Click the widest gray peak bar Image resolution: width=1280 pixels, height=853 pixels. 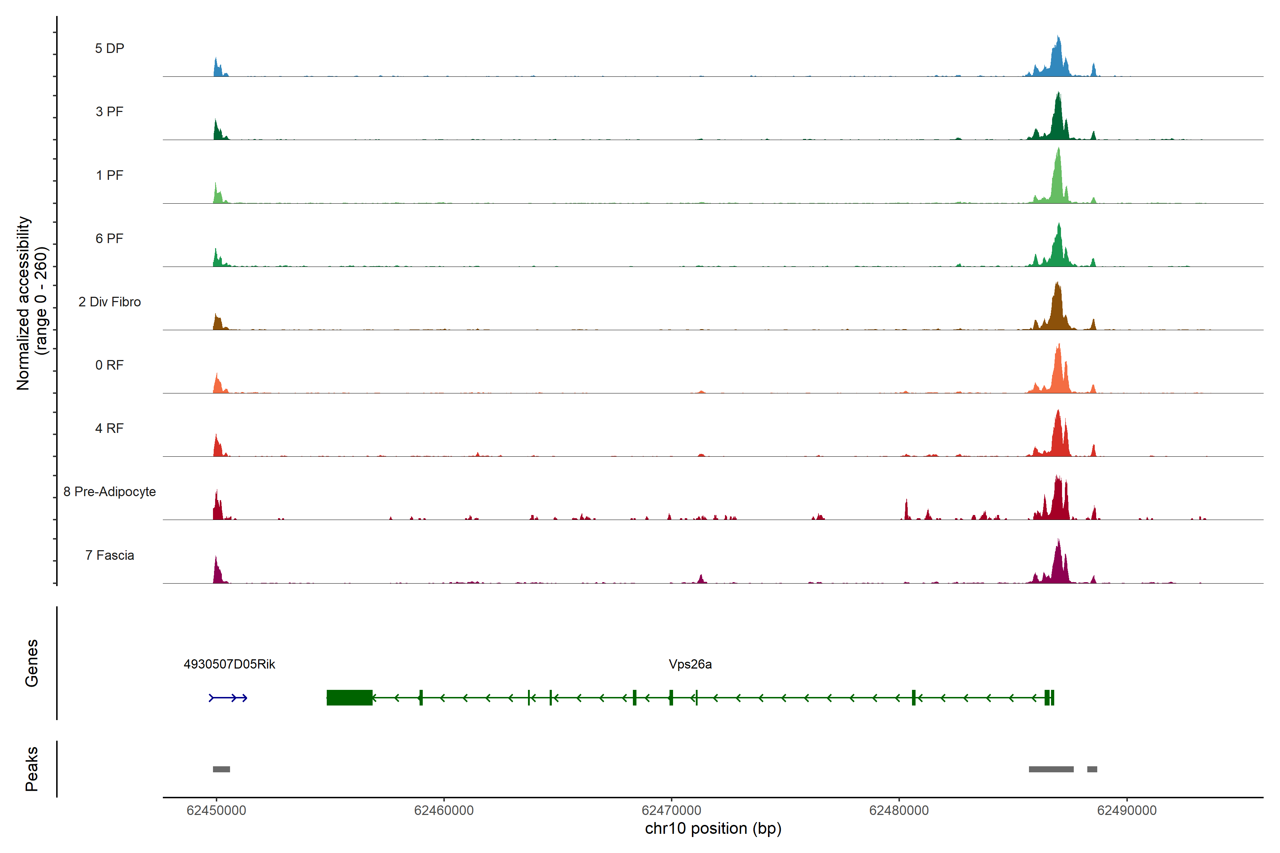coord(1051,769)
